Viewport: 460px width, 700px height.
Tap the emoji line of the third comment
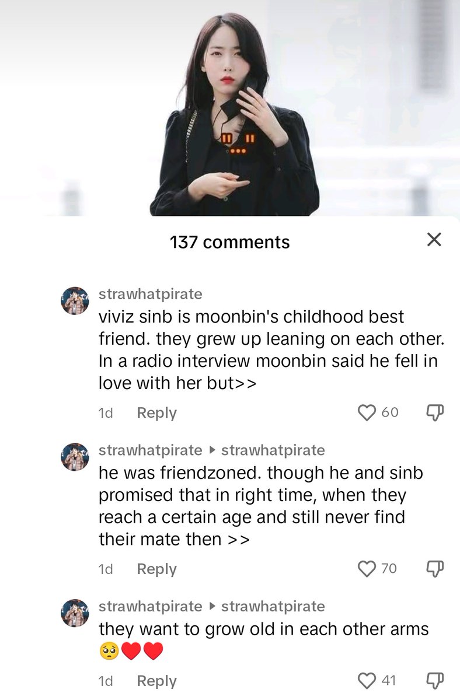click(131, 651)
